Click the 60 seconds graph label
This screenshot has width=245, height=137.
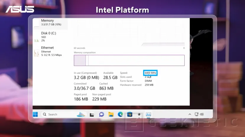pyautogui.click(x=79, y=48)
